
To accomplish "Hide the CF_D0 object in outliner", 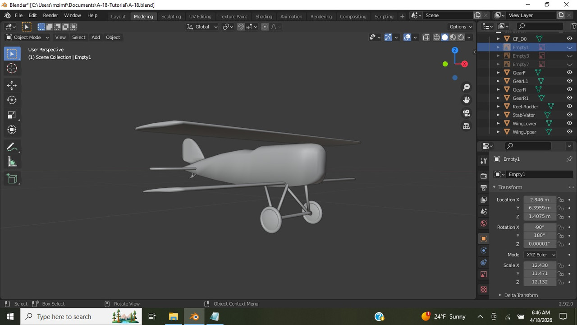I will (569, 39).
